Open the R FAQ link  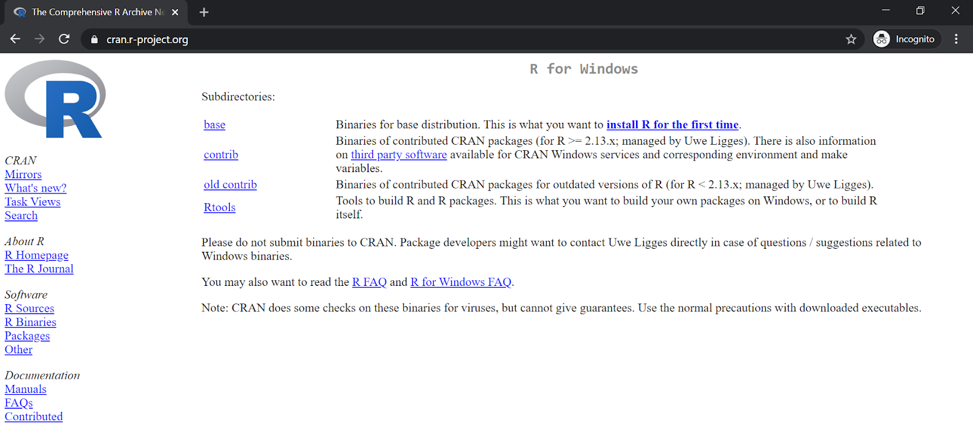coord(369,282)
